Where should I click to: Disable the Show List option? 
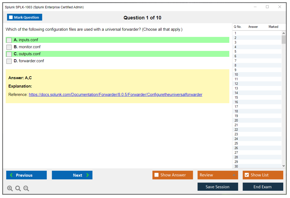coord(247,175)
